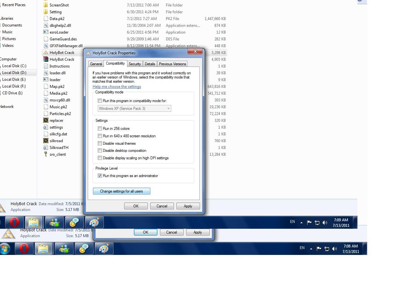Select the Particles.pk2 file name
This screenshot has width=411, height=284.
(x=60, y=114)
